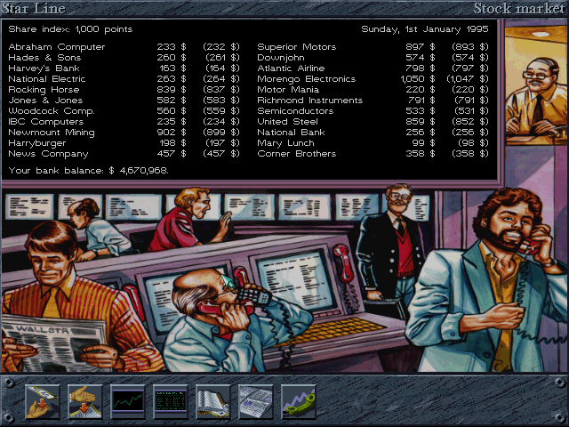569x427 pixels.
Task: Click the broker portrait with glasses at top right
Action: click(x=535, y=85)
